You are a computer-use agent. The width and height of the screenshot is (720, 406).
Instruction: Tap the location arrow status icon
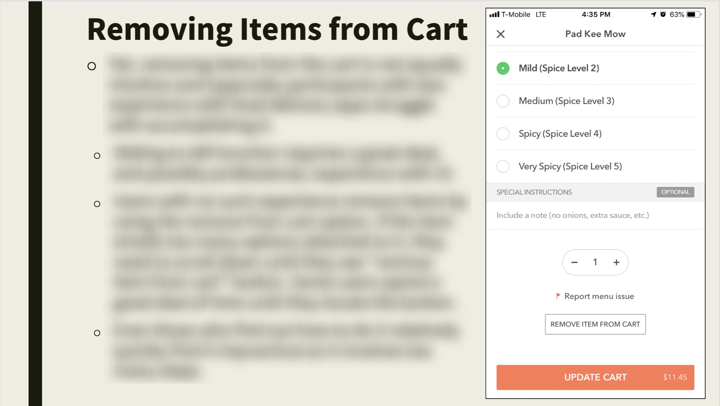click(x=653, y=14)
